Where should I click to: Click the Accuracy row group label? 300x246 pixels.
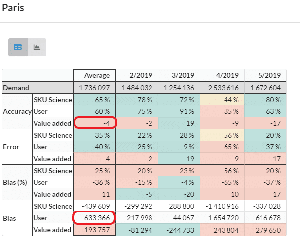pos(17,111)
